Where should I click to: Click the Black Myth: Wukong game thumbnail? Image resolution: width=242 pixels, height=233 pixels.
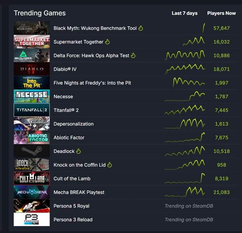pyautogui.click(x=32, y=28)
